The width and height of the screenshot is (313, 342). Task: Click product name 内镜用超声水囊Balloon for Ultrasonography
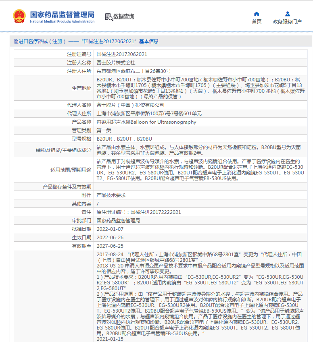[146, 122]
